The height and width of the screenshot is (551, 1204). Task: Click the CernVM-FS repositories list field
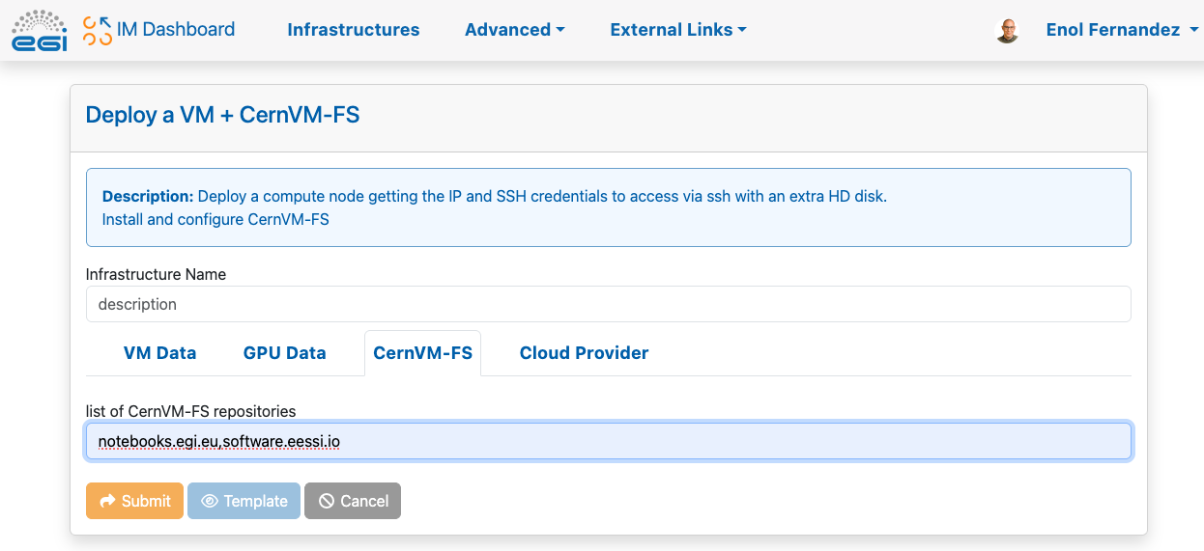point(609,442)
